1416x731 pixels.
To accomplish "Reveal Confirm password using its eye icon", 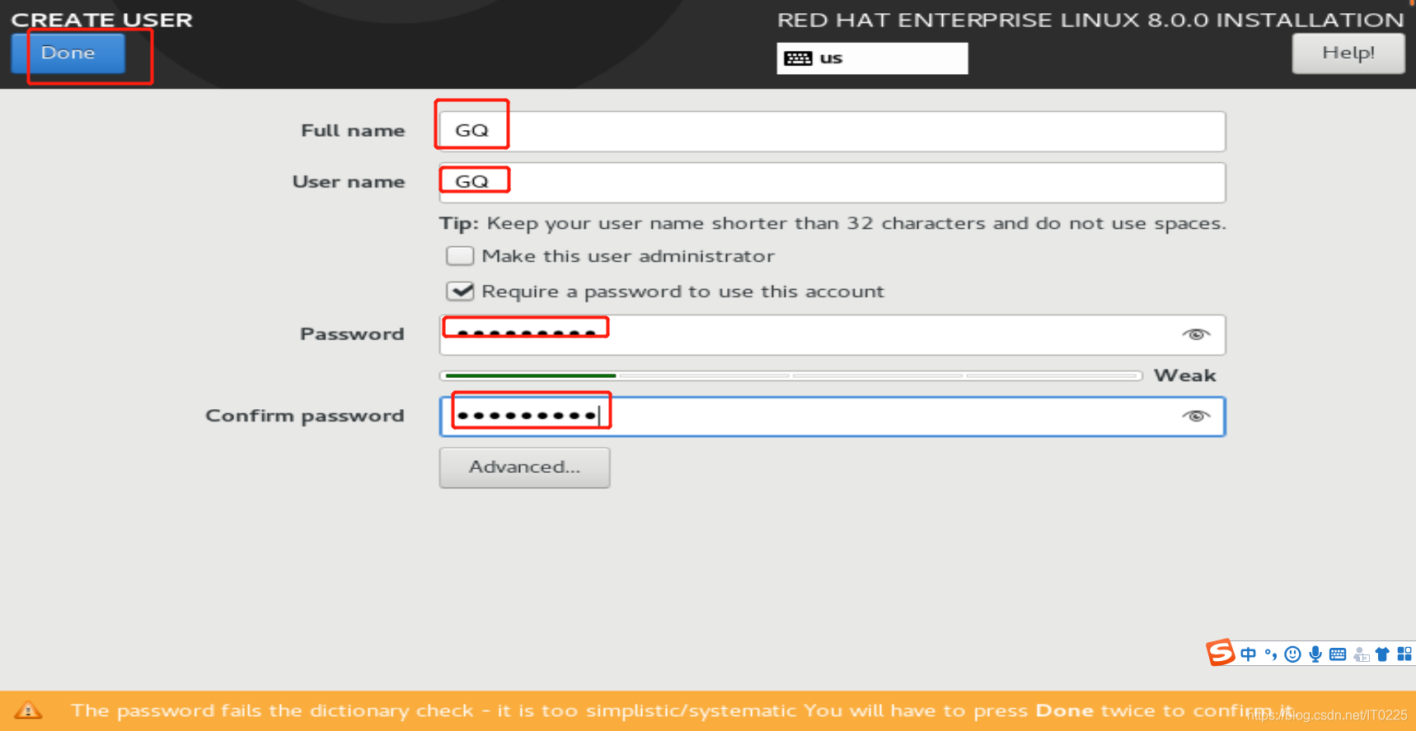I will (x=1196, y=416).
